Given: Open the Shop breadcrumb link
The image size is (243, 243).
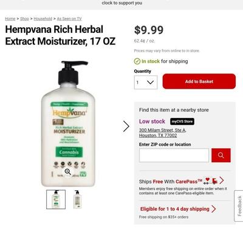Looking at the screenshot, I should (24, 19).
